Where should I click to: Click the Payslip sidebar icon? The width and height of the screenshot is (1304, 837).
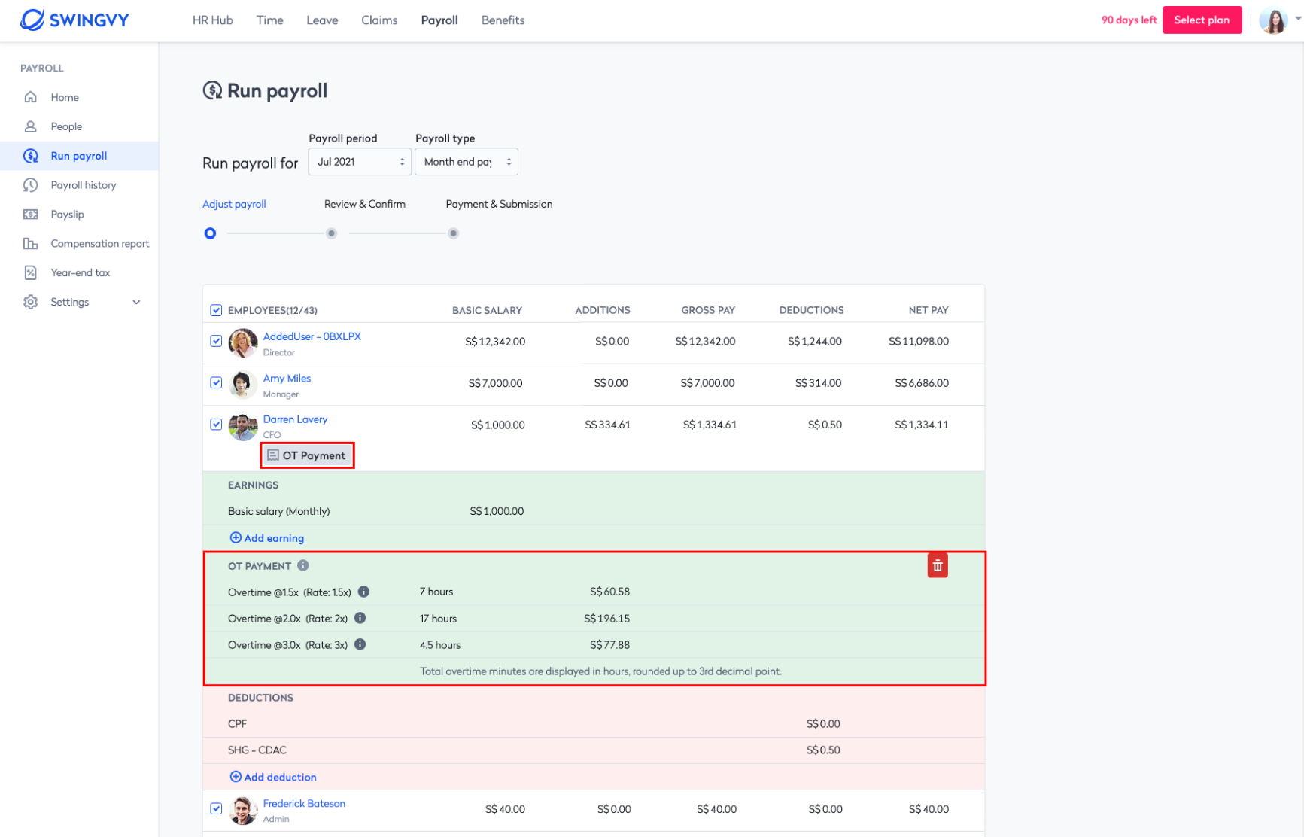(x=31, y=215)
